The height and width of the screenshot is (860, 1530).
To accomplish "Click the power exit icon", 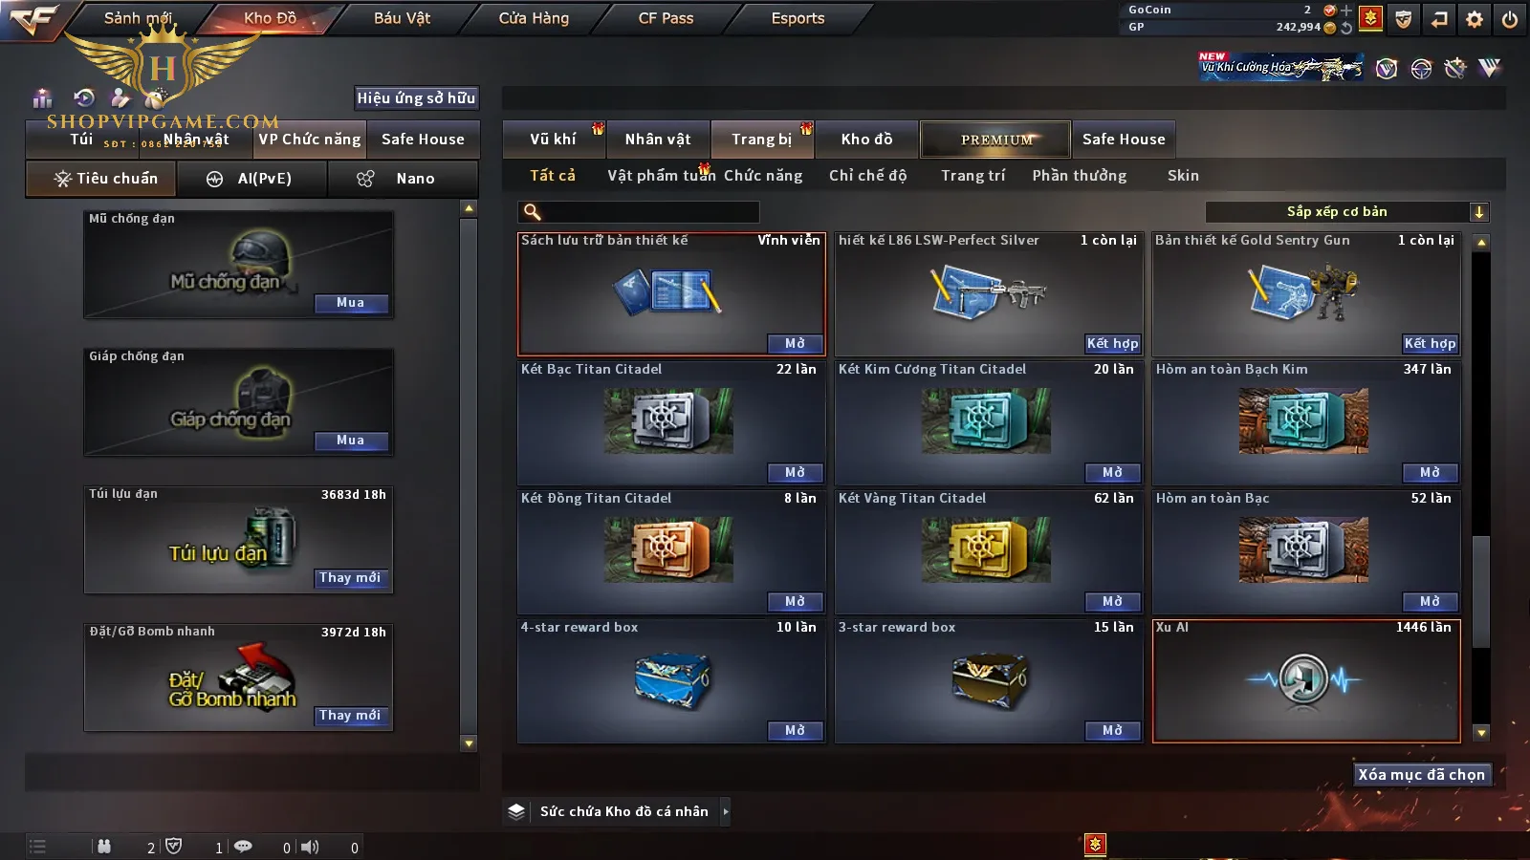I will click(1510, 19).
